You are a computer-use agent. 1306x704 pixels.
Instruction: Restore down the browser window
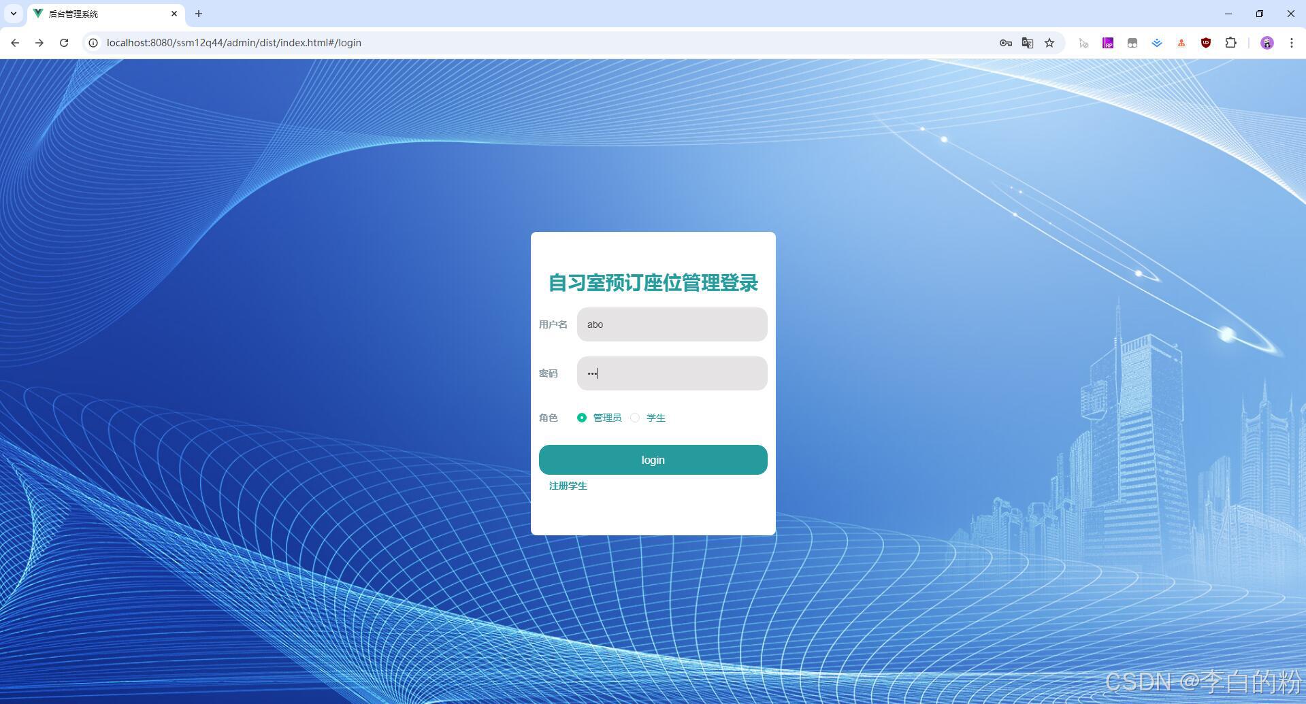[x=1260, y=14]
